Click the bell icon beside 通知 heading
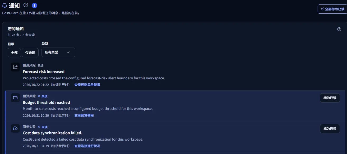 point(4,6)
